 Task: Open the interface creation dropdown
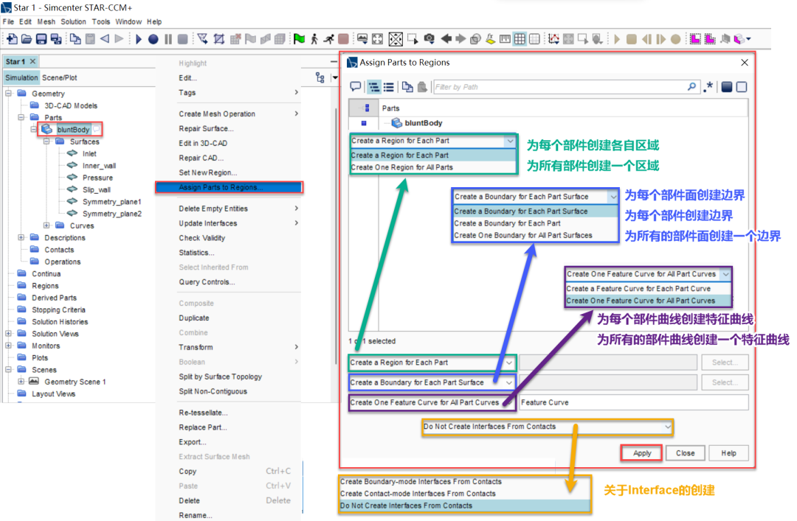click(x=548, y=427)
